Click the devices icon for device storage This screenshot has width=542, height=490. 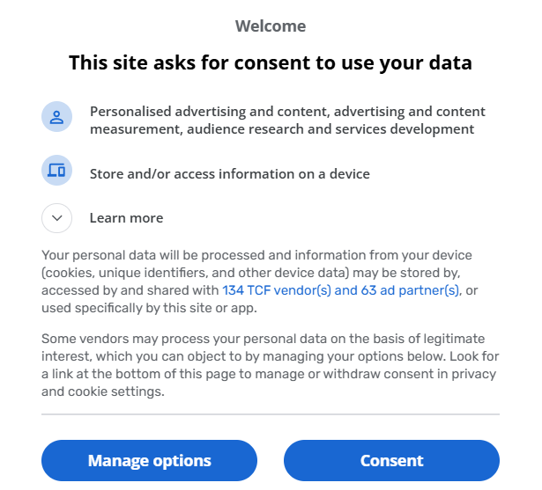56,170
